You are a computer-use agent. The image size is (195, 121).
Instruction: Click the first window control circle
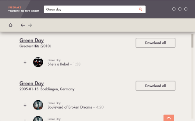174,9
